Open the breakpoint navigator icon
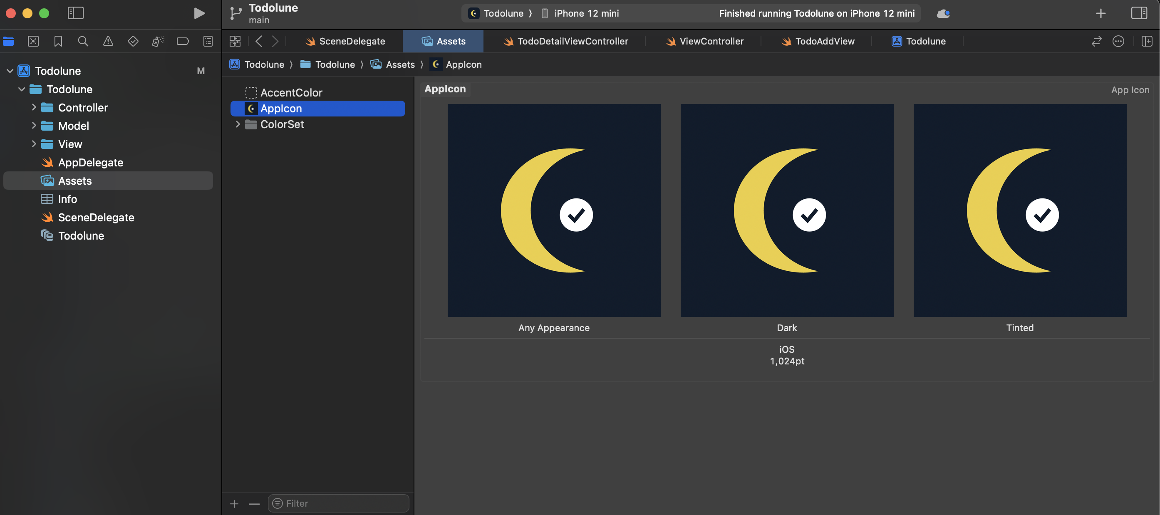The height and width of the screenshot is (515, 1160). [182, 42]
